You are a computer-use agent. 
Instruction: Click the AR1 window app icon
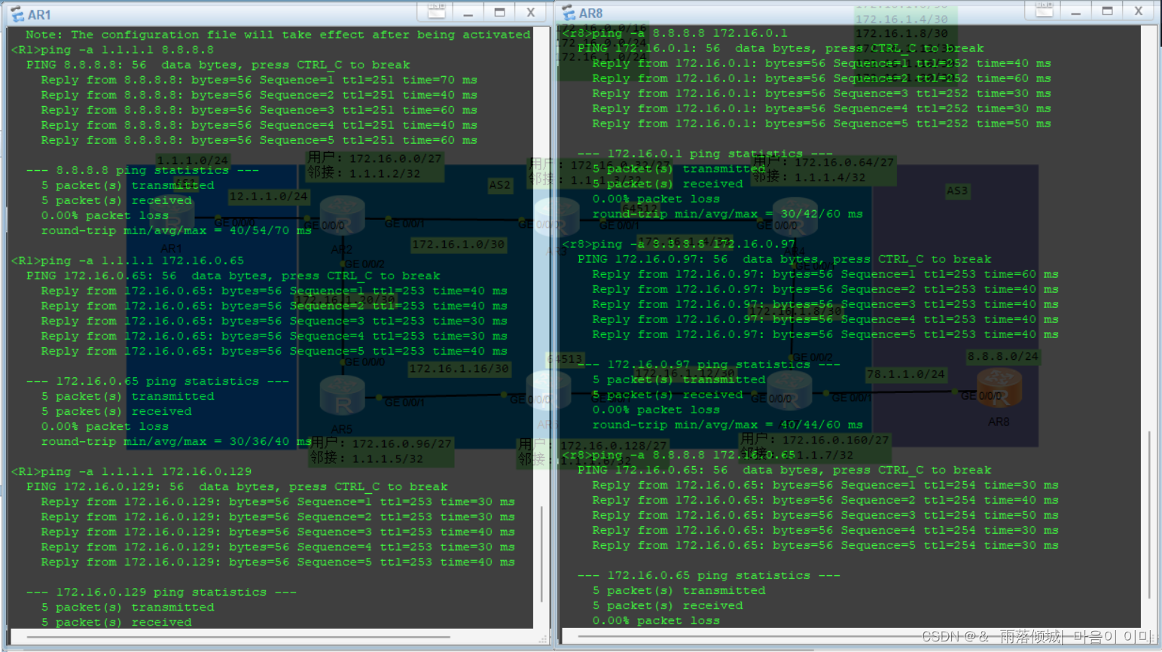(17, 14)
